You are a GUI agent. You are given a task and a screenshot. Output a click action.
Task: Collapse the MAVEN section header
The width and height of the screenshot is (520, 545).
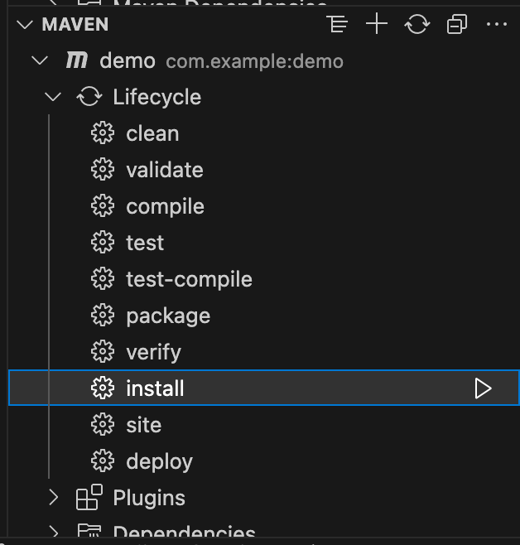(22, 25)
